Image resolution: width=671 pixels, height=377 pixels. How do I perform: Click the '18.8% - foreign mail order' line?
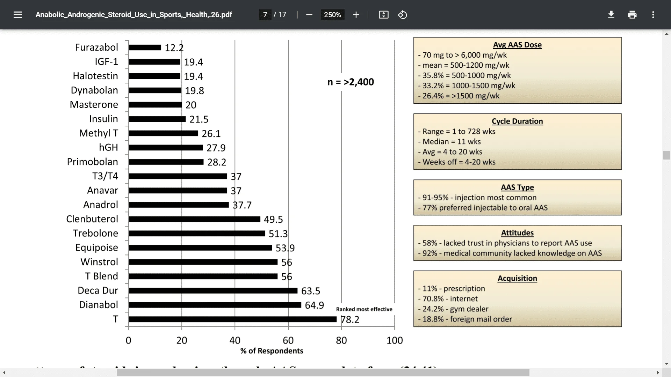(465, 319)
